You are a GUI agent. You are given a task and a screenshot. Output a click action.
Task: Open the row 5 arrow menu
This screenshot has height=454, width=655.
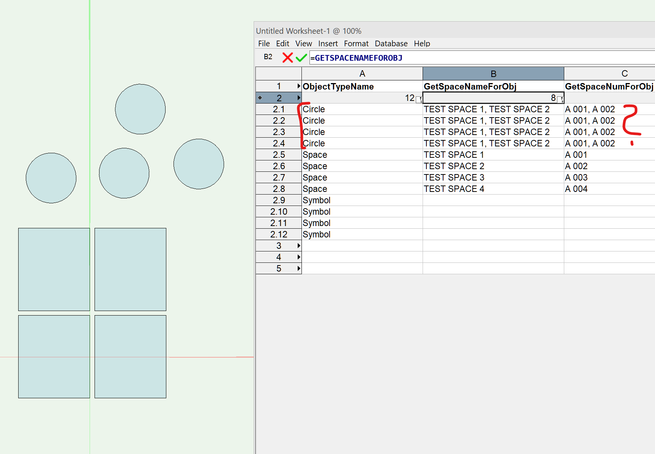299,269
